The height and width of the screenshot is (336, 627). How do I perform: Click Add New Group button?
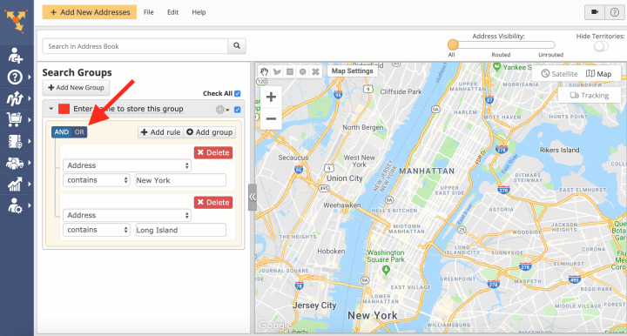click(x=76, y=88)
